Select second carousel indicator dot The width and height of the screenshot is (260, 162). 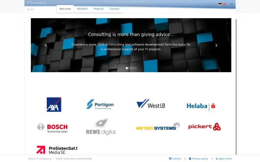click(130, 68)
